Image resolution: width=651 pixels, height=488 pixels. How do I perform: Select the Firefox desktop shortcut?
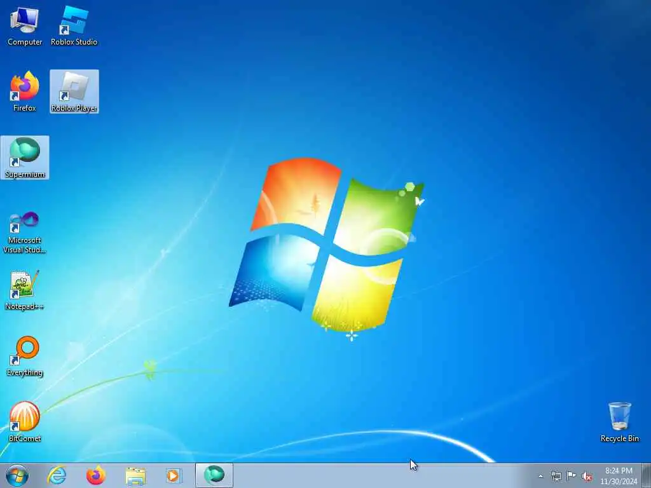[25, 91]
